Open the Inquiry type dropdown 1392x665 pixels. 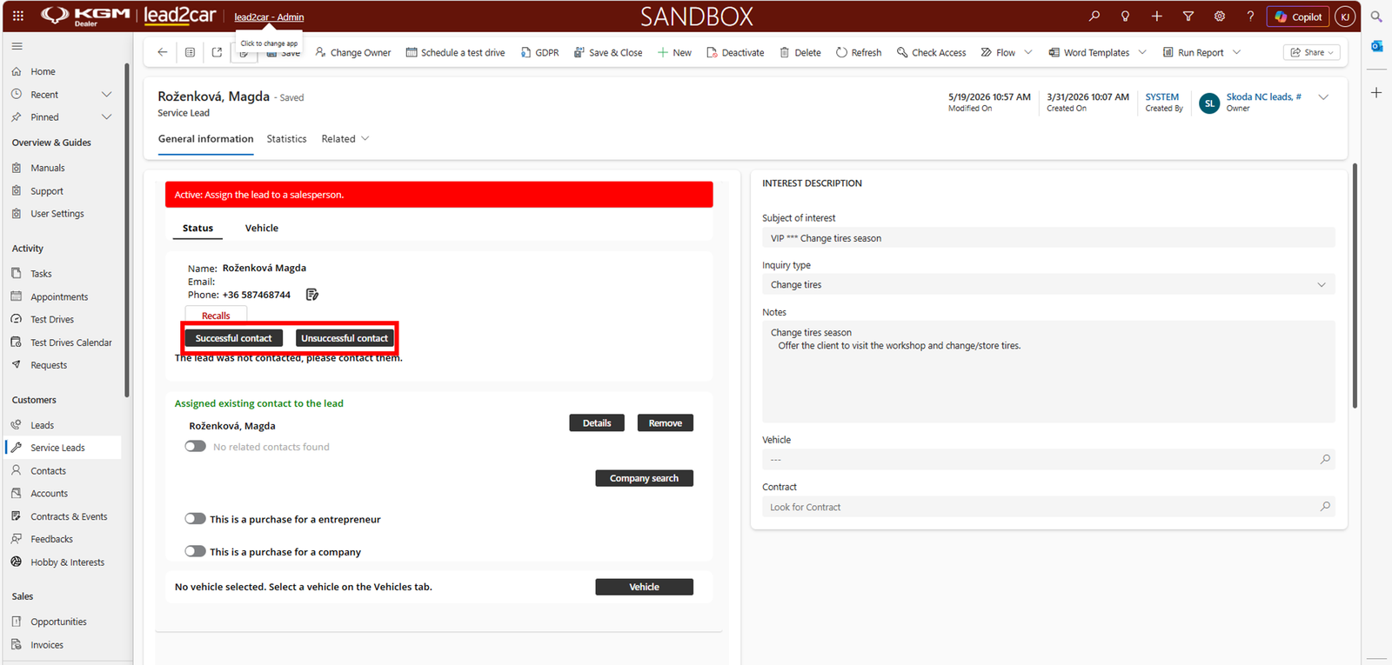(1048, 285)
